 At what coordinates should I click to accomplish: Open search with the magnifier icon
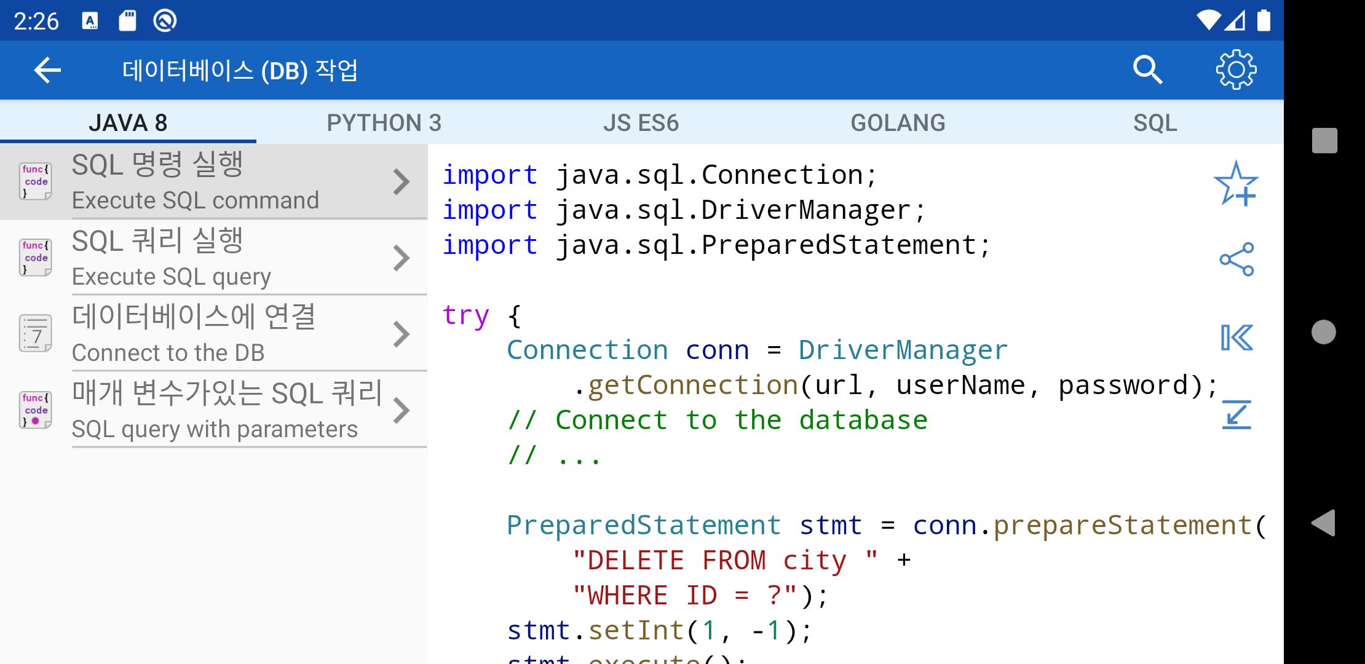pos(1147,70)
